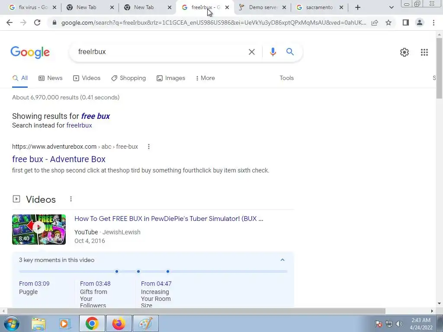
Task: Click the second dot on the video timeline
Action: [x=138, y=271]
